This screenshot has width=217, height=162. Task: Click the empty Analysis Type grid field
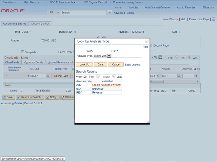(x=188, y=76)
